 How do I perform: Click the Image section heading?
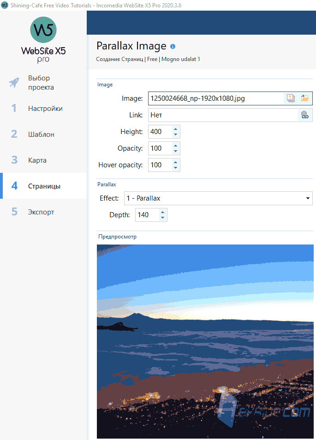105,85
